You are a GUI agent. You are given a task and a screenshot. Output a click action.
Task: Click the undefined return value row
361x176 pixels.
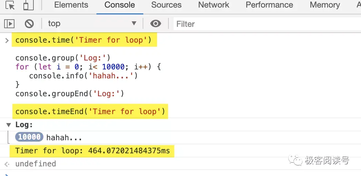click(x=35, y=164)
